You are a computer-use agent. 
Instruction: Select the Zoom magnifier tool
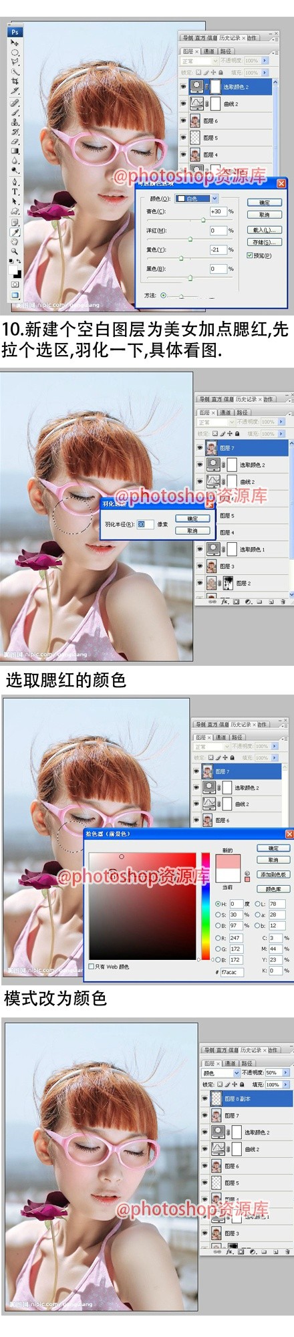coord(15,251)
